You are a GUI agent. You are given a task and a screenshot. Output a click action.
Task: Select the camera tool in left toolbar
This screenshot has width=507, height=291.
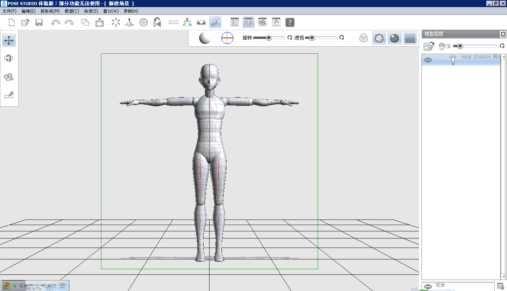point(9,77)
